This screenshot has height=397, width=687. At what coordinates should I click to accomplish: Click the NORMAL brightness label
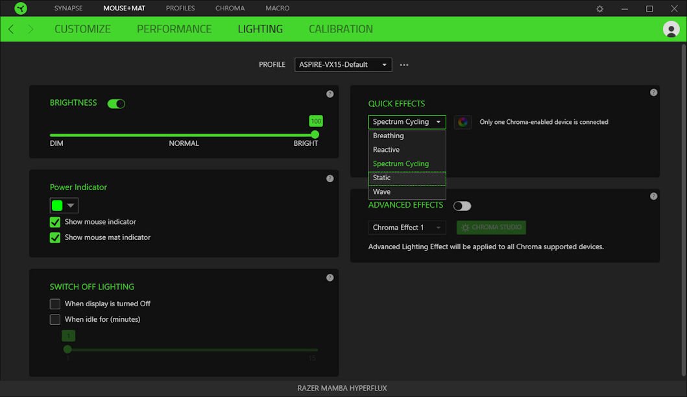click(x=184, y=144)
